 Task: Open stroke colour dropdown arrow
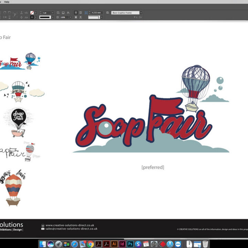tap(36, 17)
